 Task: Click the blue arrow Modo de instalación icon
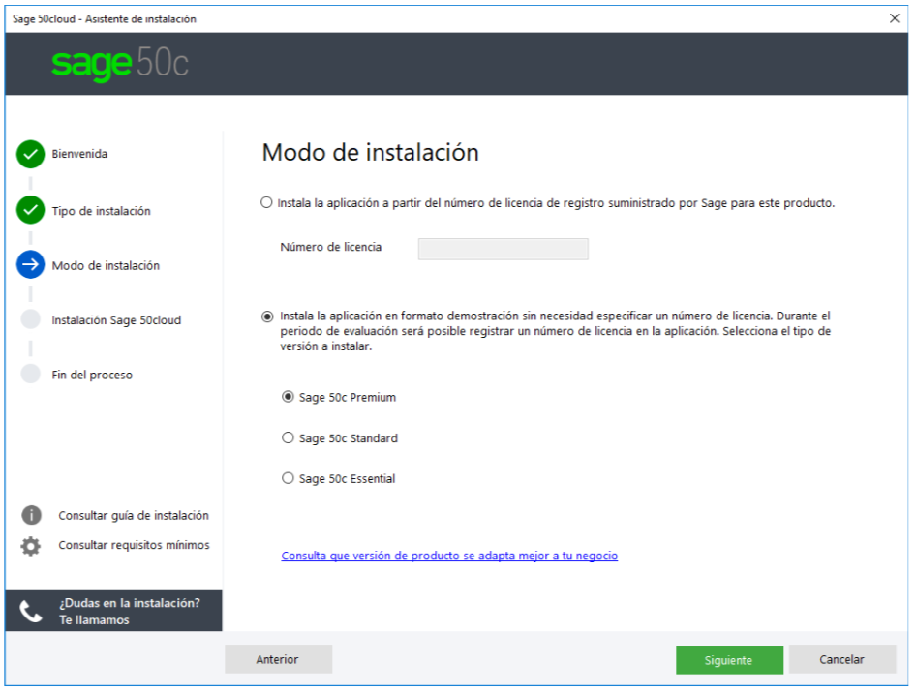point(30,264)
